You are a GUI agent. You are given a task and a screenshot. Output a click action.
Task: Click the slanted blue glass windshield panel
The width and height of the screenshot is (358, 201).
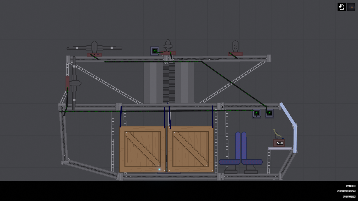288,114
